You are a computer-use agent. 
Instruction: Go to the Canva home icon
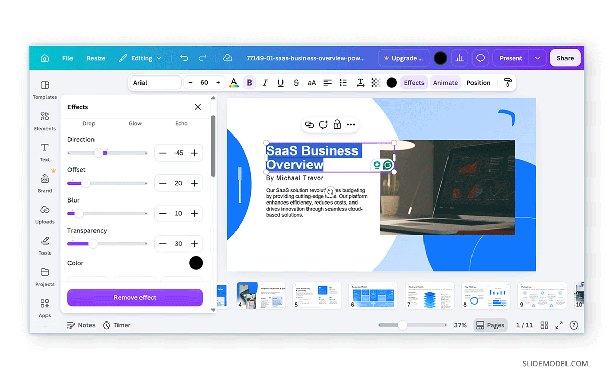pyautogui.click(x=45, y=58)
